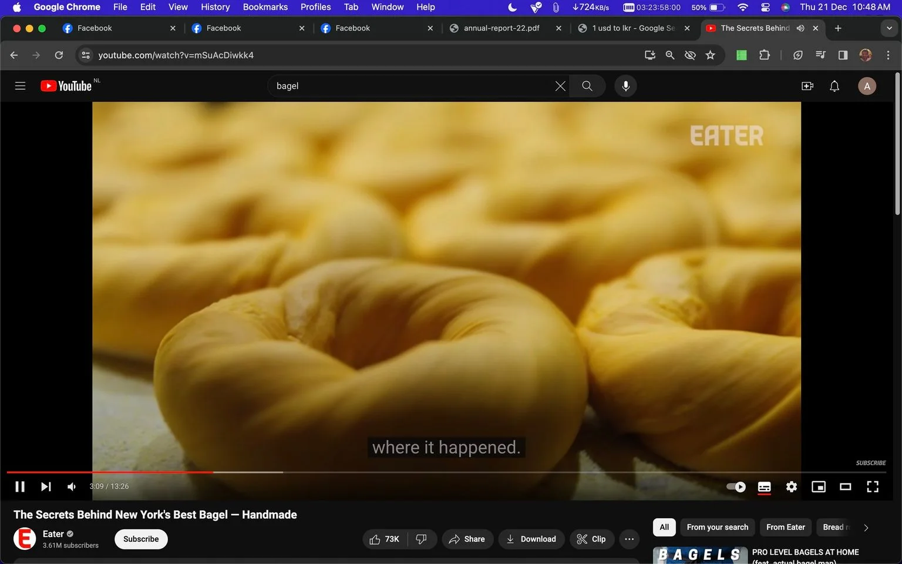This screenshot has width=902, height=564.
Task: Open video settings gear
Action: tap(792, 486)
